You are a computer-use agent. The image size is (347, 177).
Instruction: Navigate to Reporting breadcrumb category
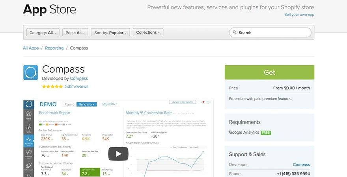tap(54, 48)
